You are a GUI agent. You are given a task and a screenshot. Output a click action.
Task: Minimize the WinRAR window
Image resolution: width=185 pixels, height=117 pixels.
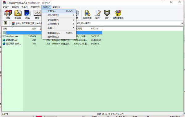point(163,2)
